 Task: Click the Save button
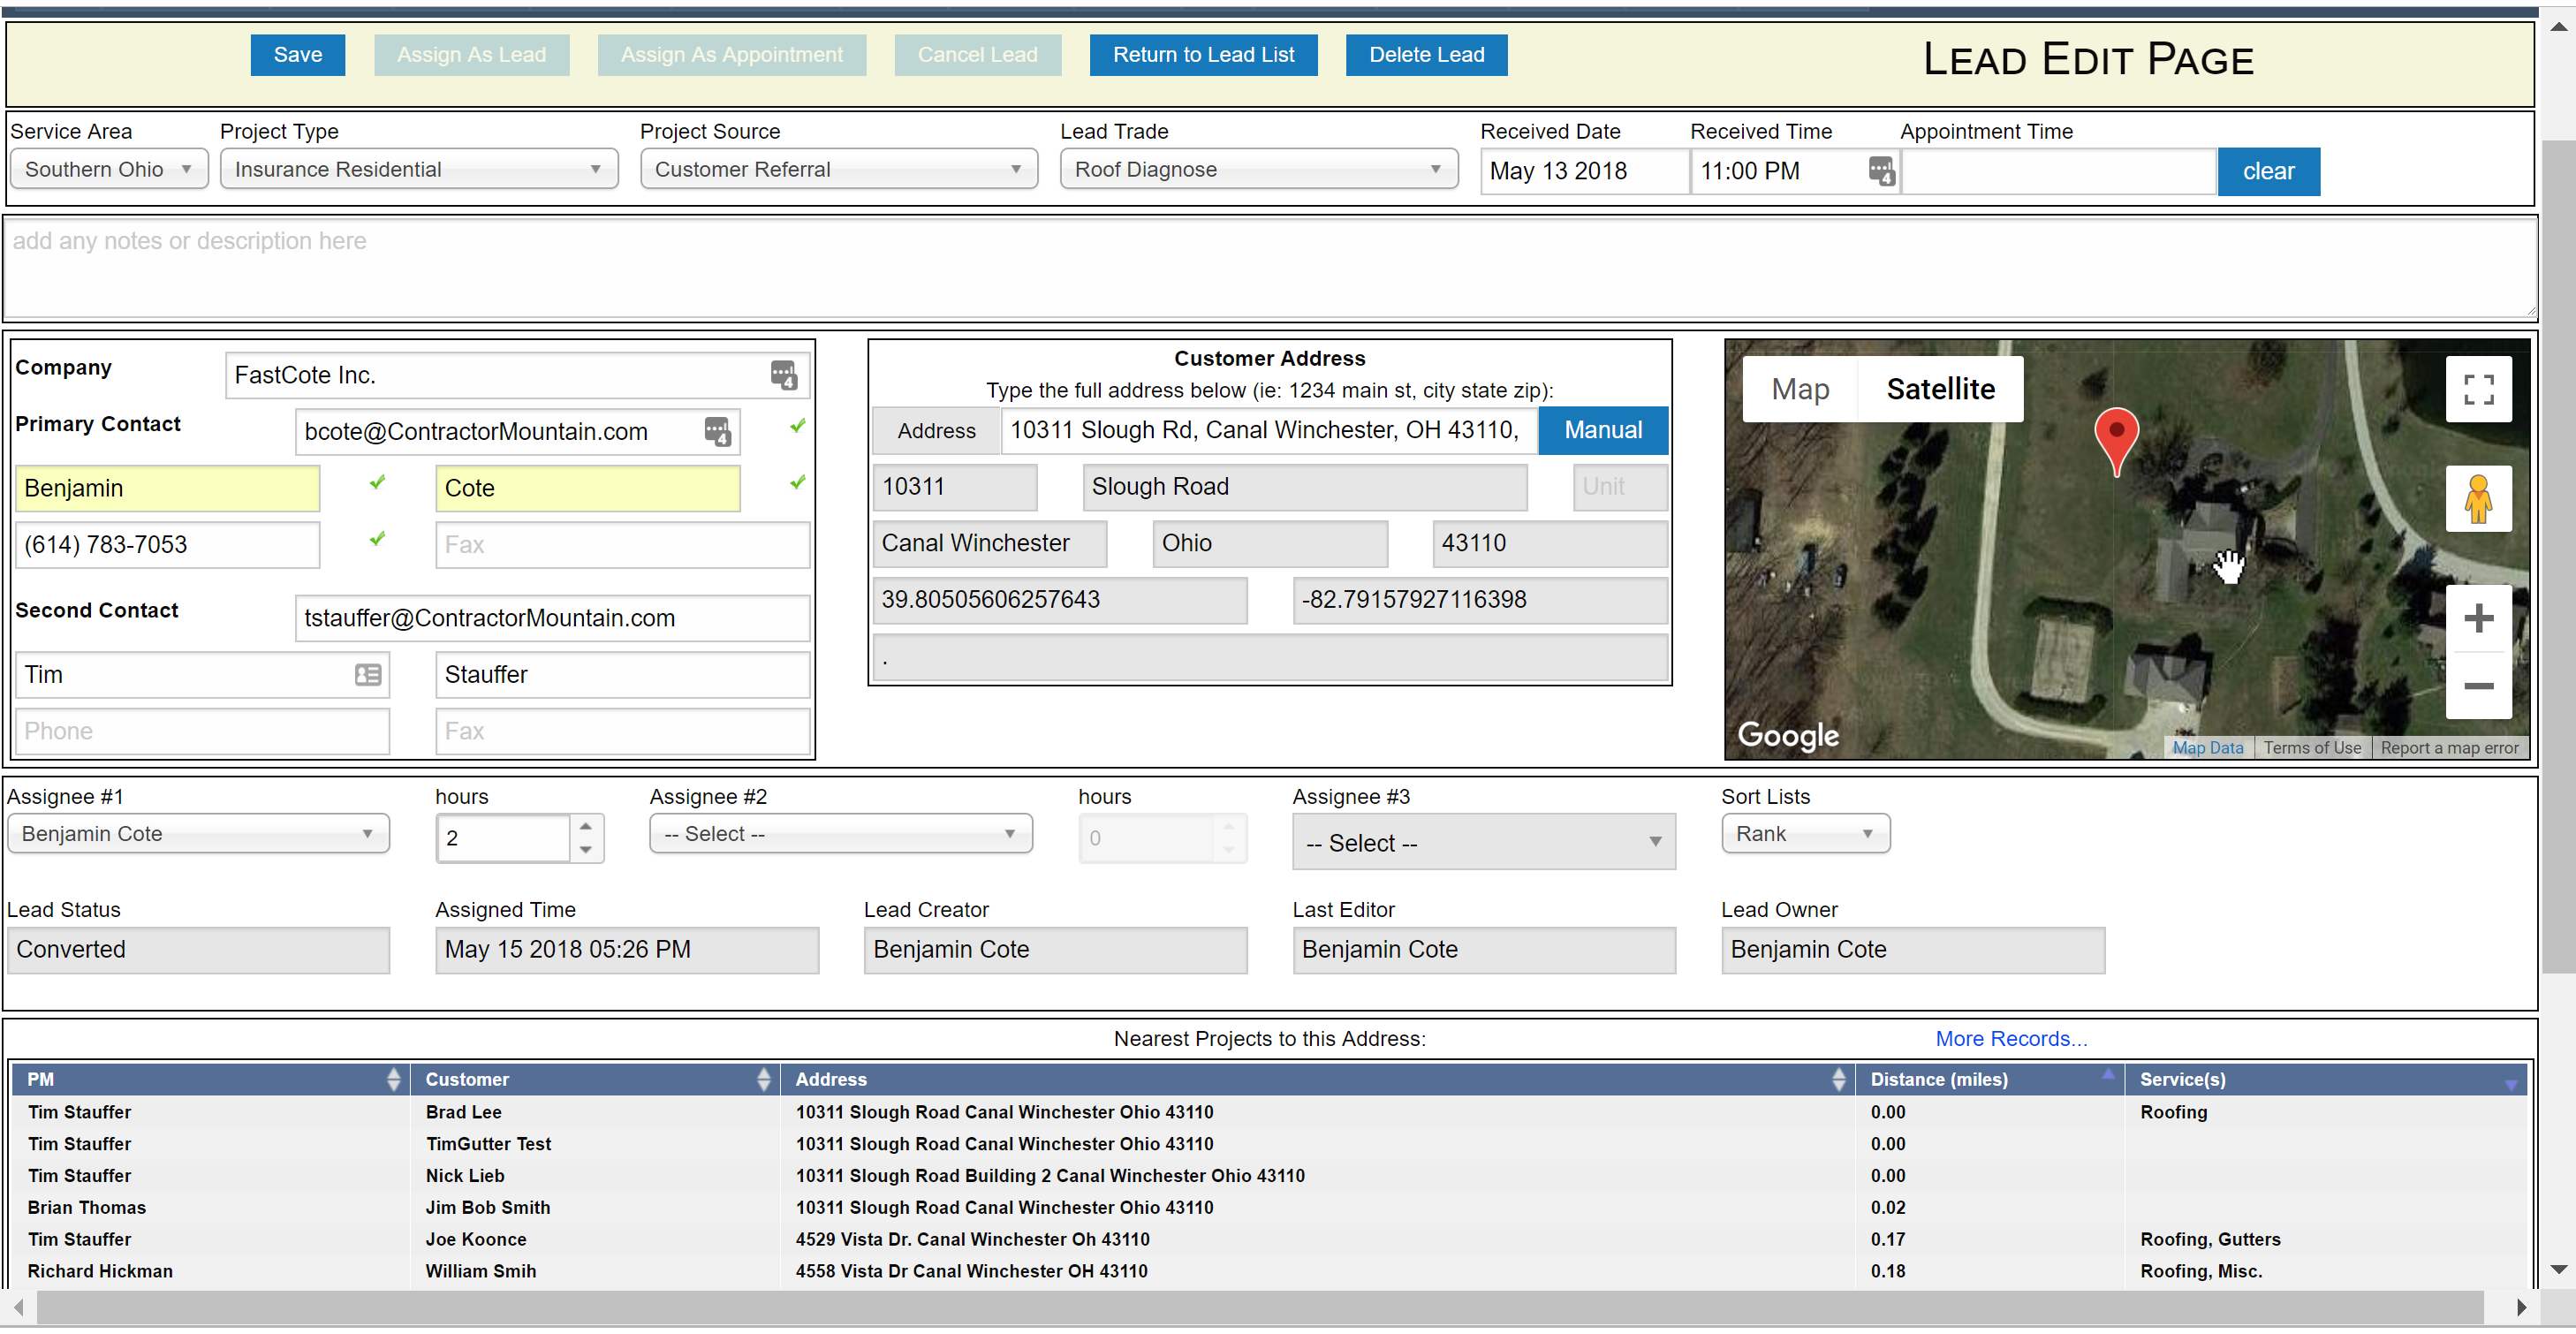pos(298,53)
